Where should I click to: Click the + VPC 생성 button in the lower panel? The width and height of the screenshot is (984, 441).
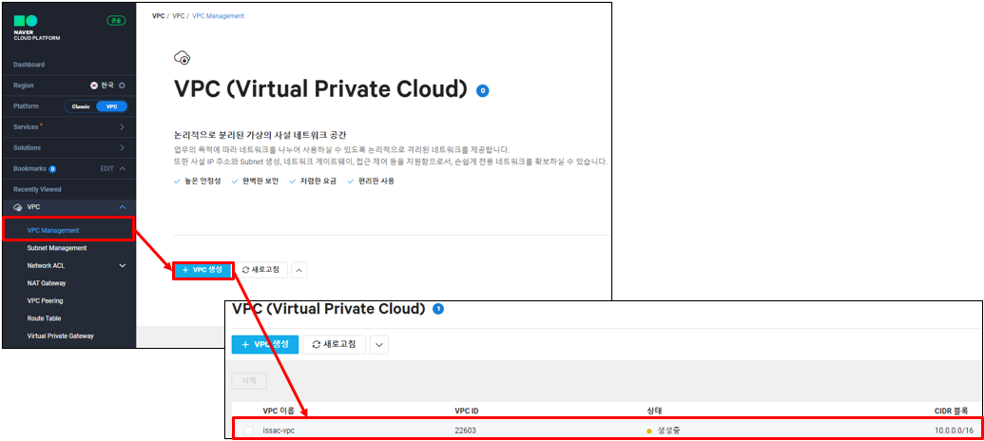click(x=265, y=344)
